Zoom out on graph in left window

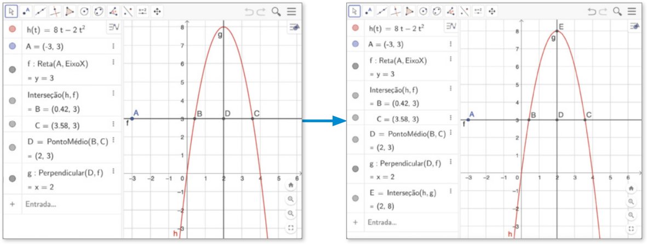tap(291, 213)
